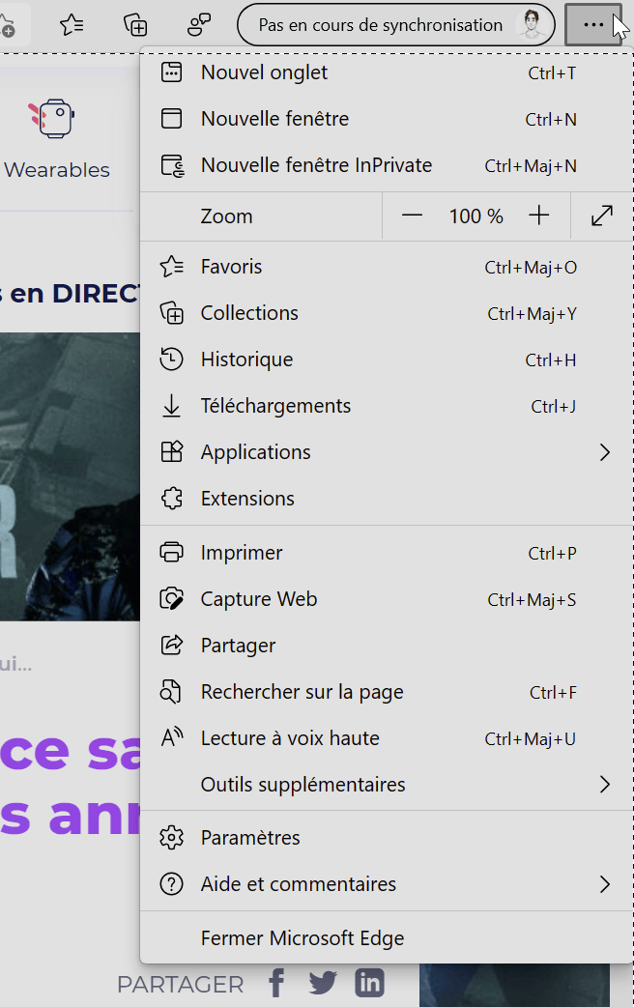Viewport: 634px width, 1007px height.
Task: Share on LinkedIn icon
Action: tap(369, 983)
